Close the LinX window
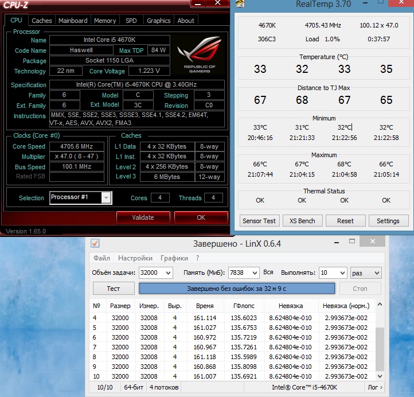 373,241
